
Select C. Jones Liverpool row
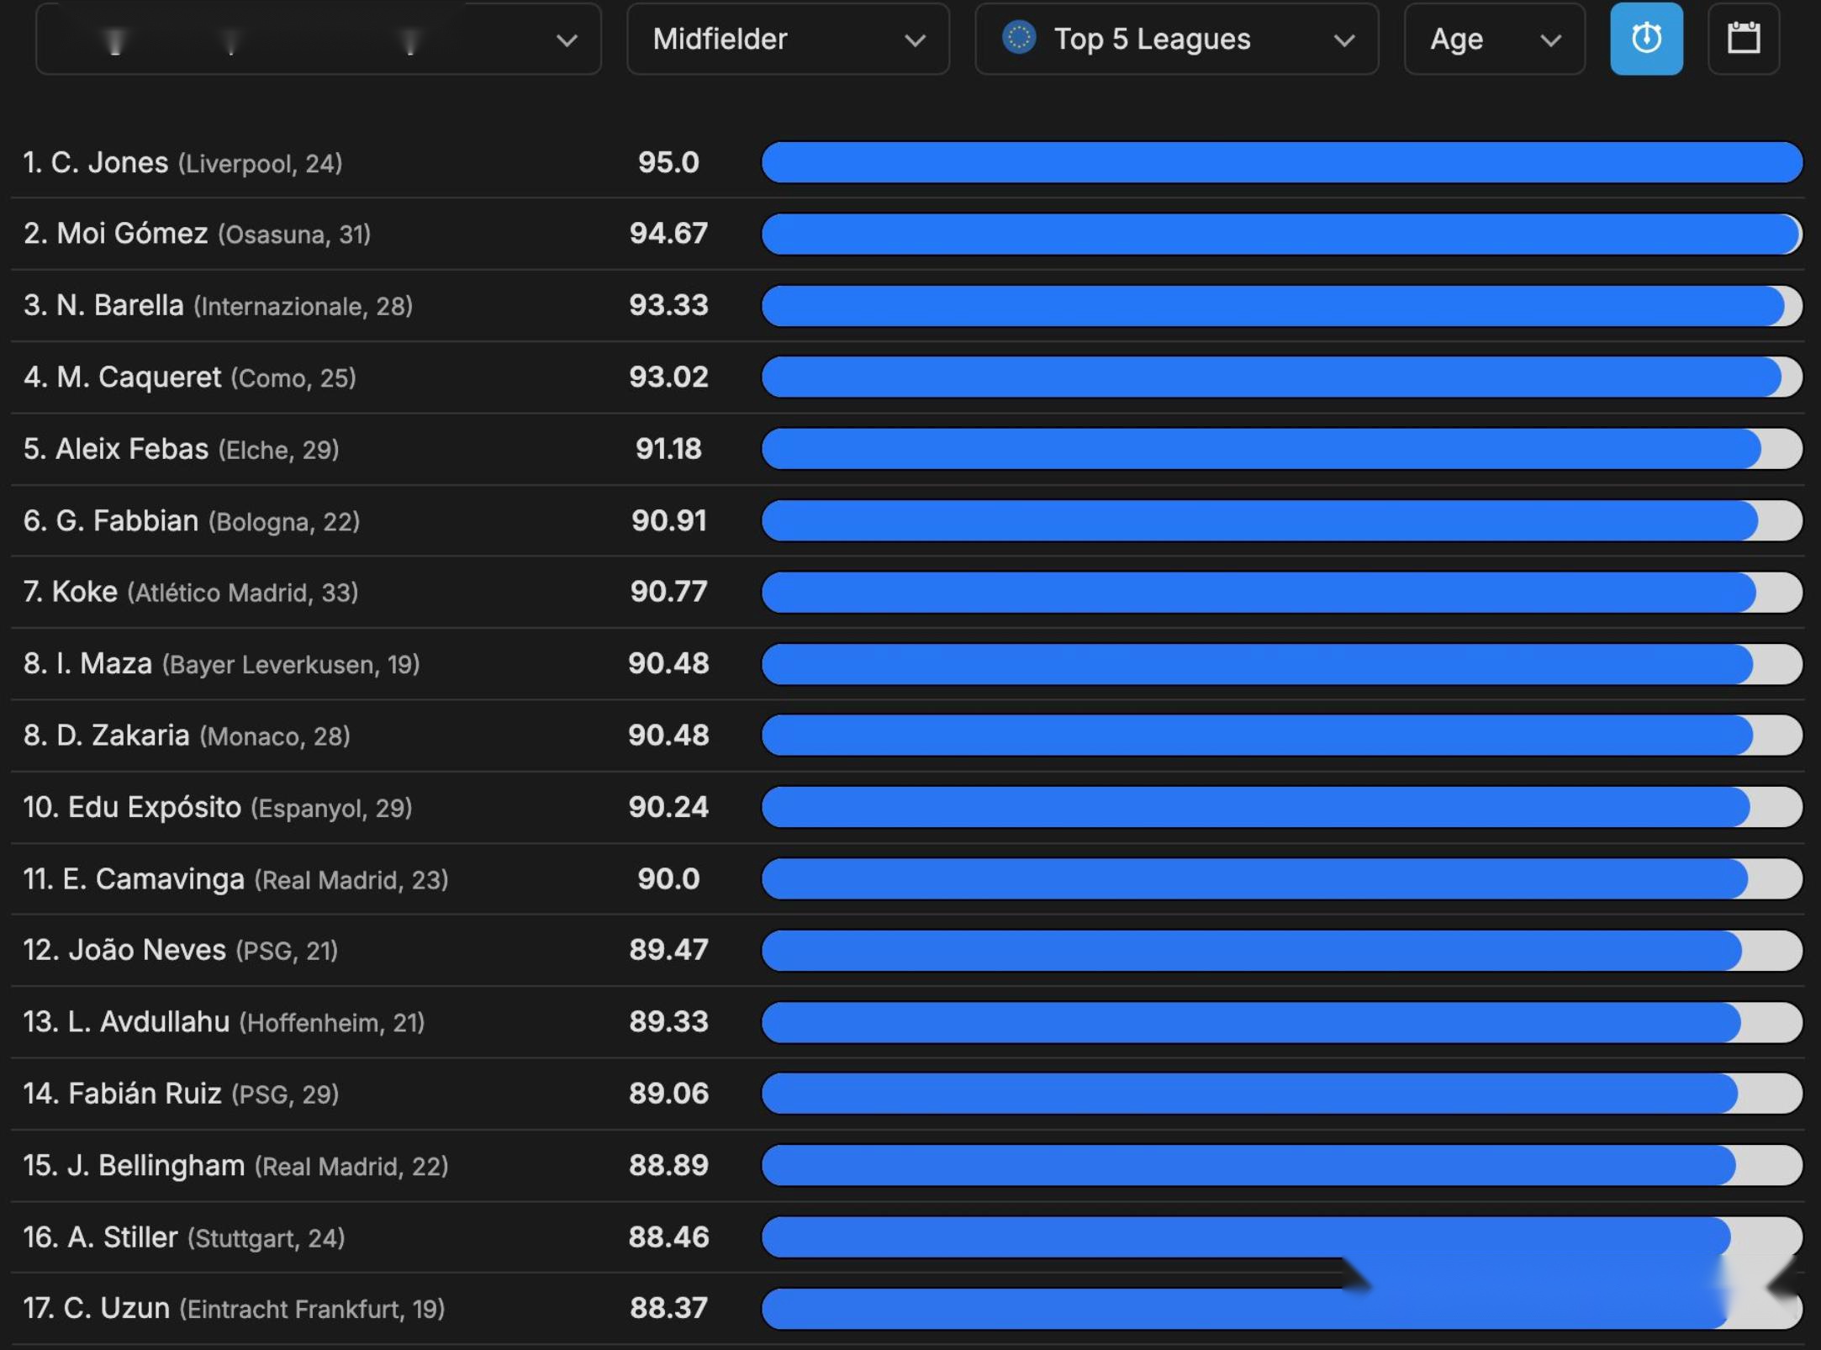182,162
